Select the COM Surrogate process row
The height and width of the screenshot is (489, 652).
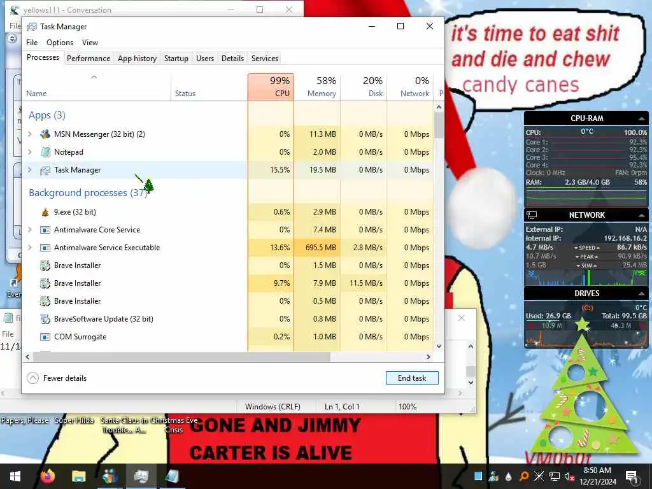coord(228,337)
